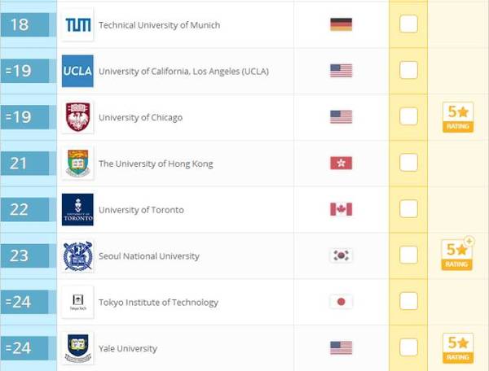489x371 pixels.
Task: Click the German flag icon
Action: point(341,24)
